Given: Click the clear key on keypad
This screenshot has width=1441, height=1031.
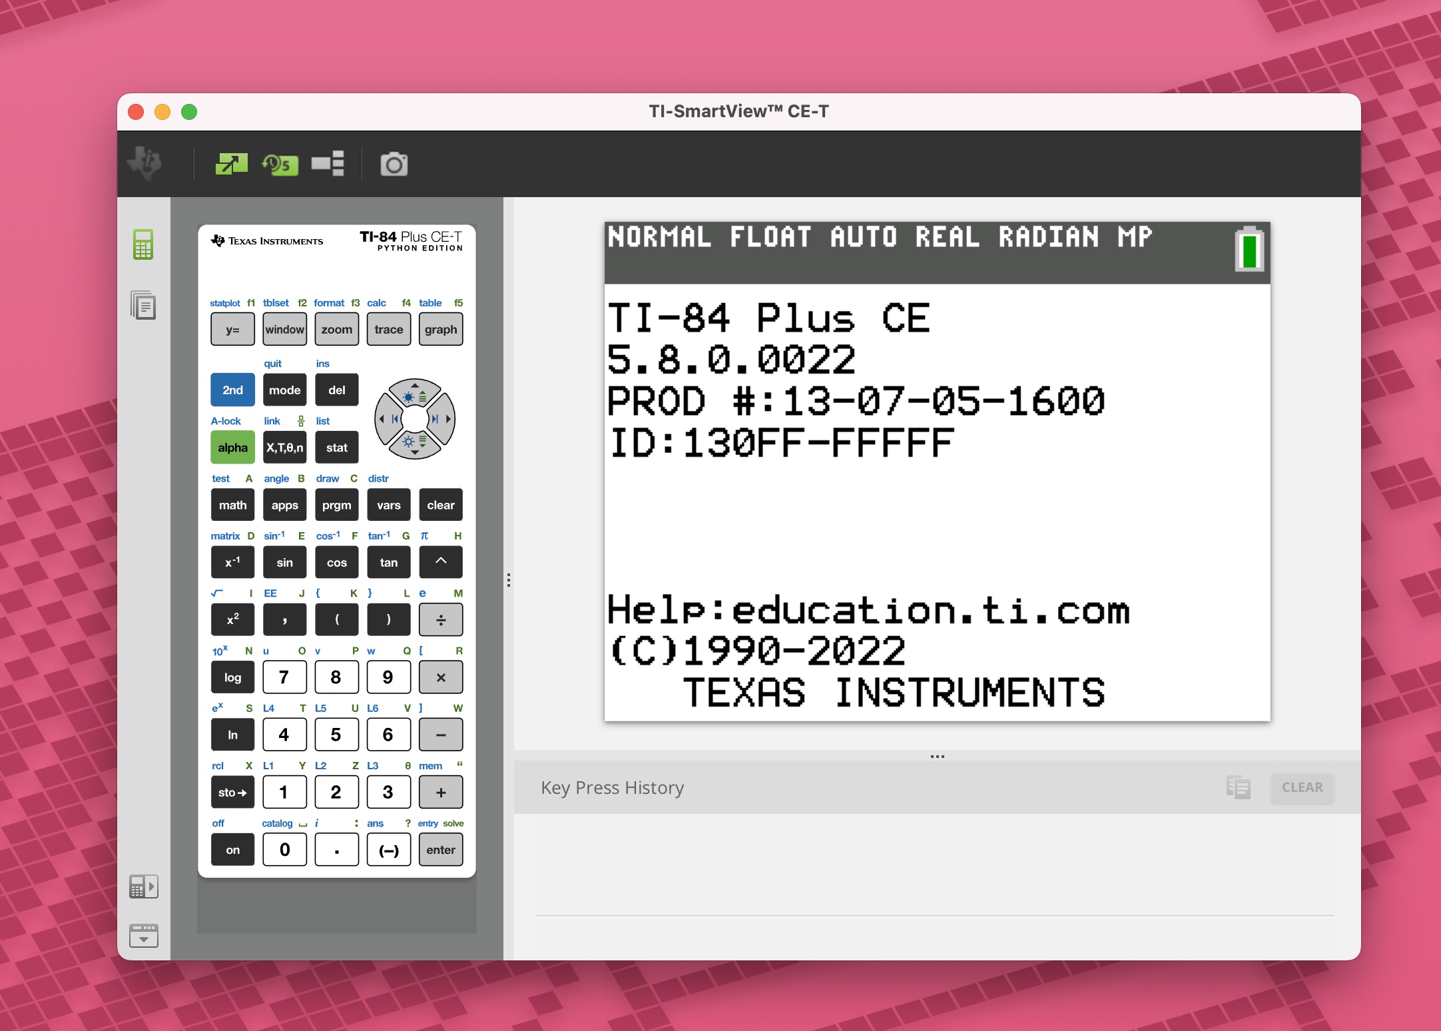Looking at the screenshot, I should click(441, 505).
